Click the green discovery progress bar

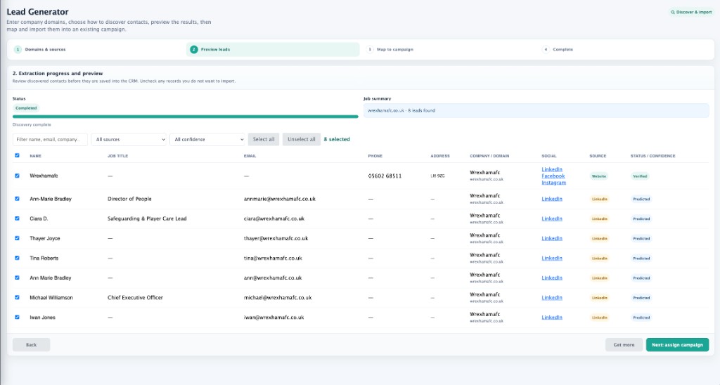[186, 117]
